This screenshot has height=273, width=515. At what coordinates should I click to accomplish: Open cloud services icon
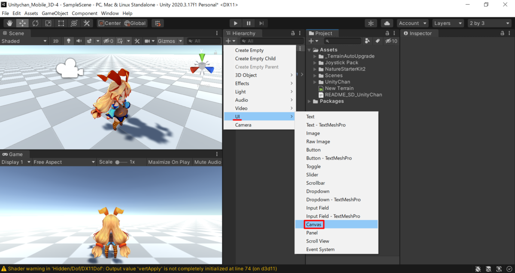pyautogui.click(x=387, y=23)
